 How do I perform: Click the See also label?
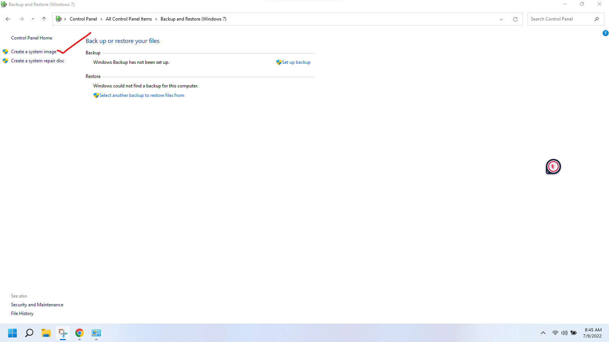[19, 296]
